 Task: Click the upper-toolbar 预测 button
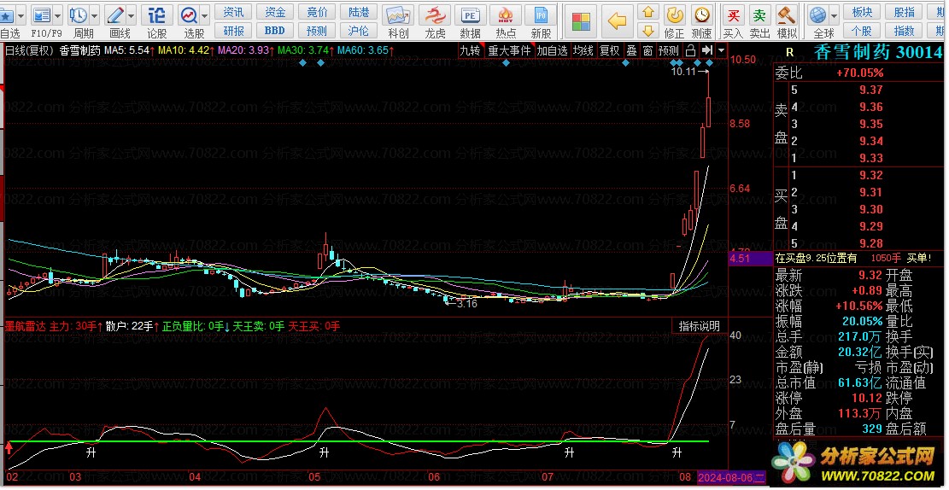click(317, 31)
